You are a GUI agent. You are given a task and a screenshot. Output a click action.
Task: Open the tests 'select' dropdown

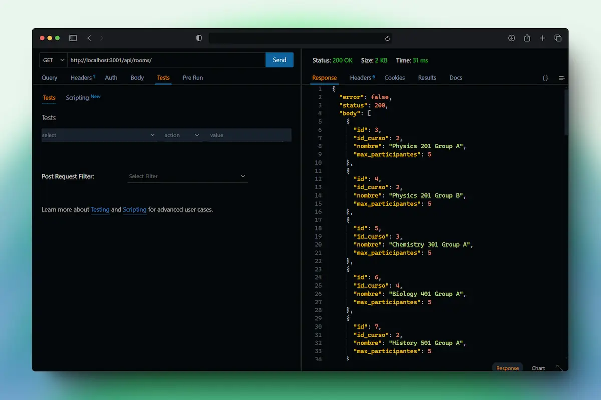point(99,135)
